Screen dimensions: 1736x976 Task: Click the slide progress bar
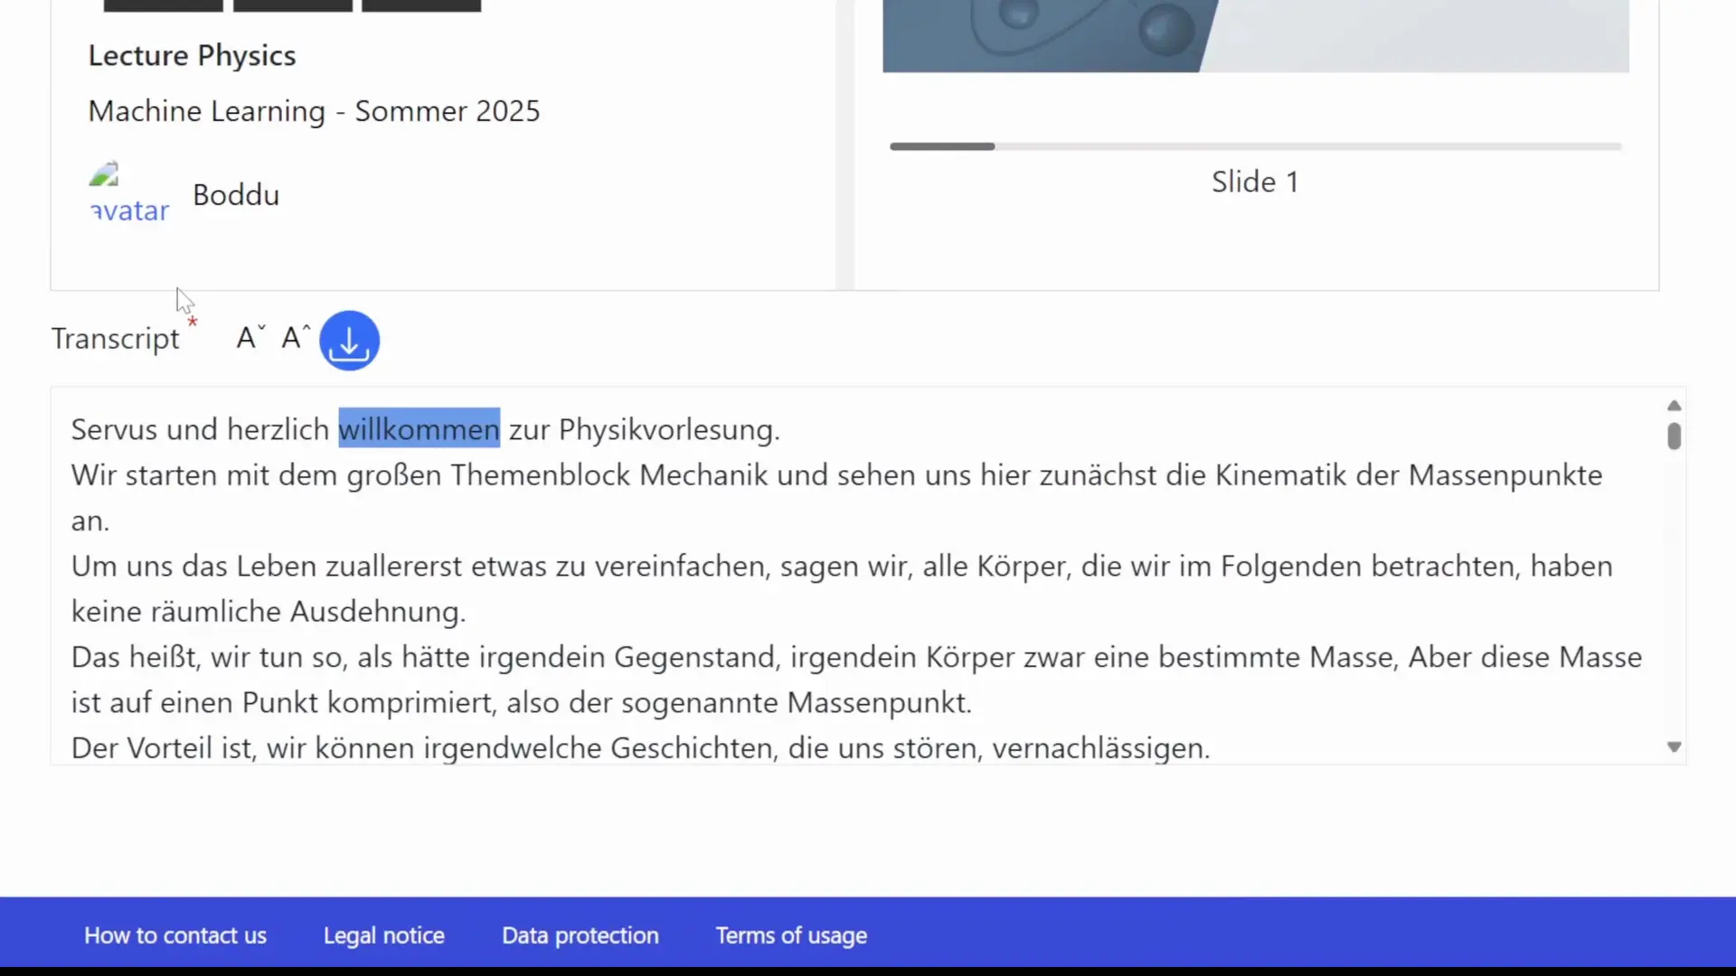(1255, 146)
